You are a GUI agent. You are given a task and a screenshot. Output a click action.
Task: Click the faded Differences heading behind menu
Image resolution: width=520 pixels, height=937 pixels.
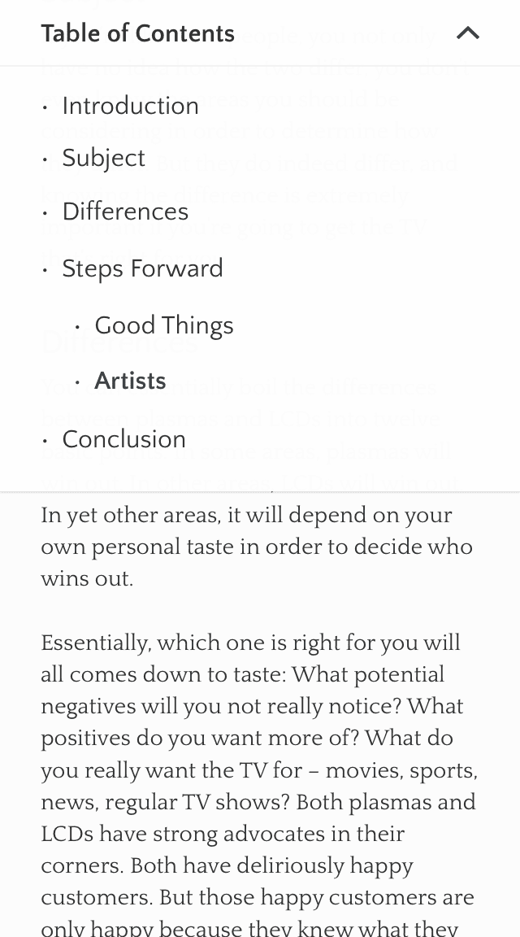click(119, 342)
